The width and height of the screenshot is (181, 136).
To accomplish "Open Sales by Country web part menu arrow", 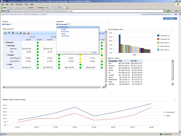I will click(172, 58).
